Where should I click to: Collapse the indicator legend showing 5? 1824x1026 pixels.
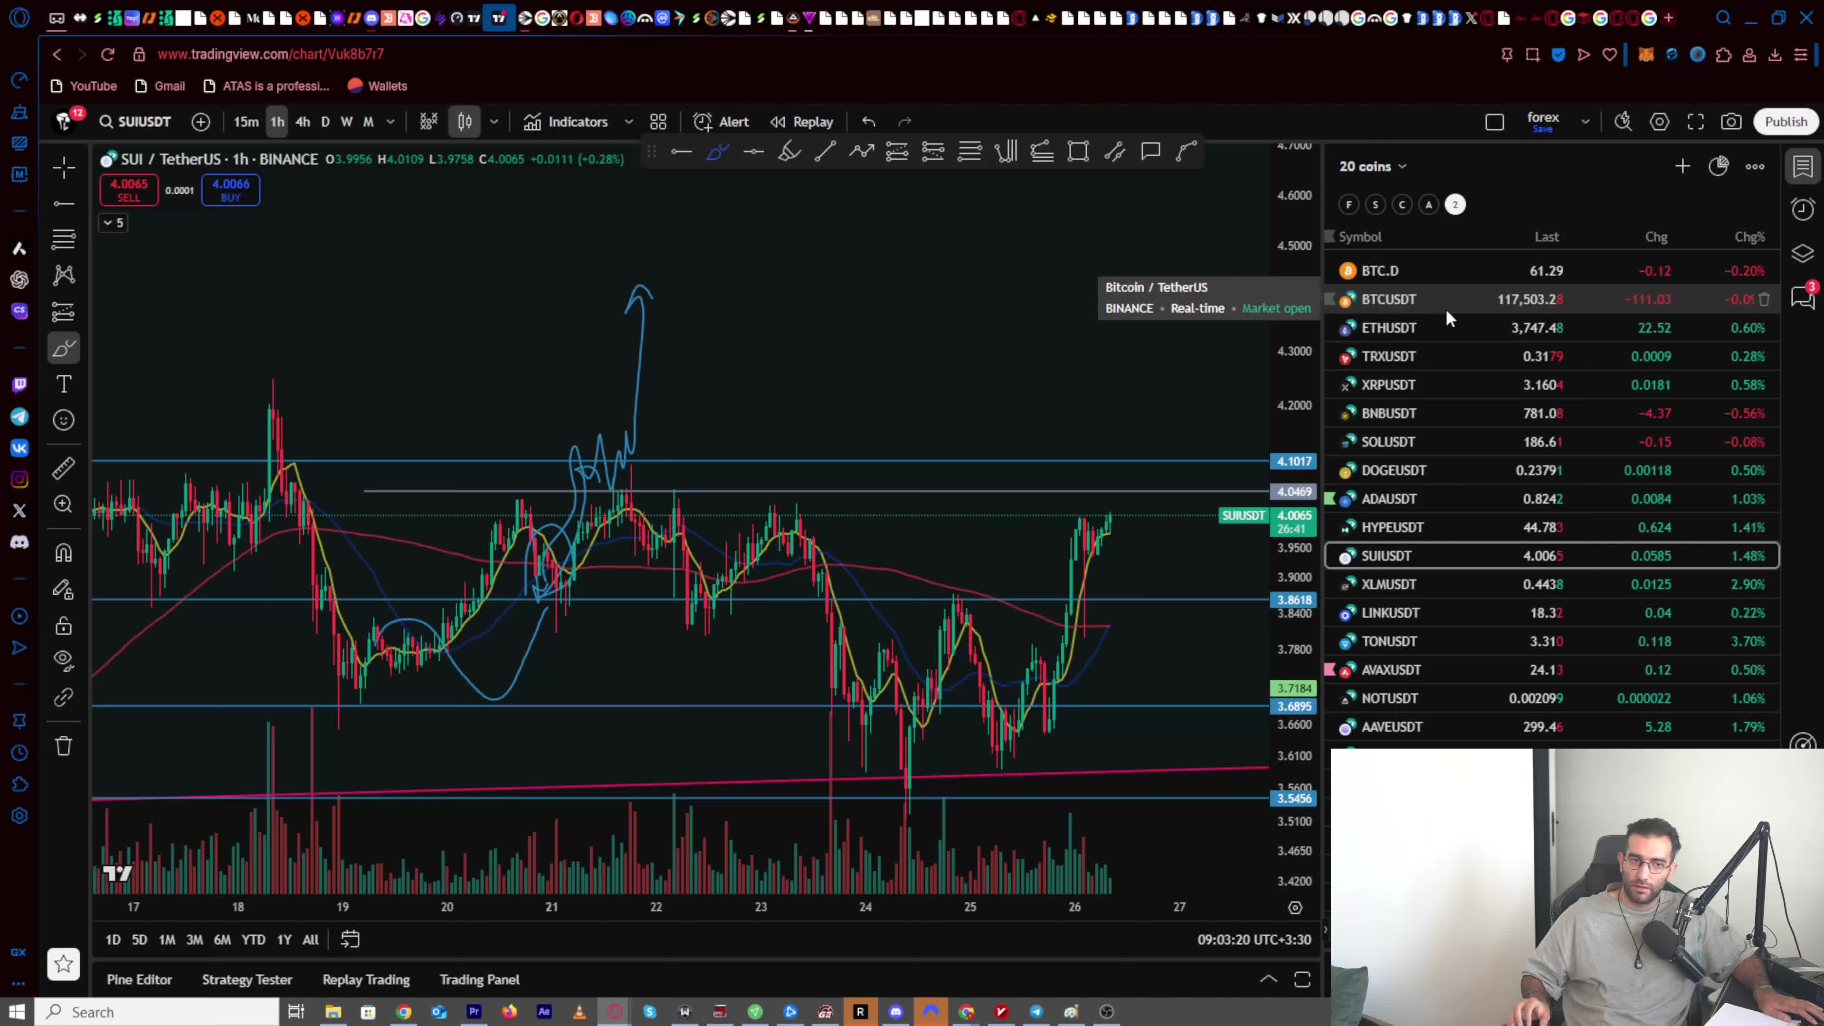[x=113, y=223]
